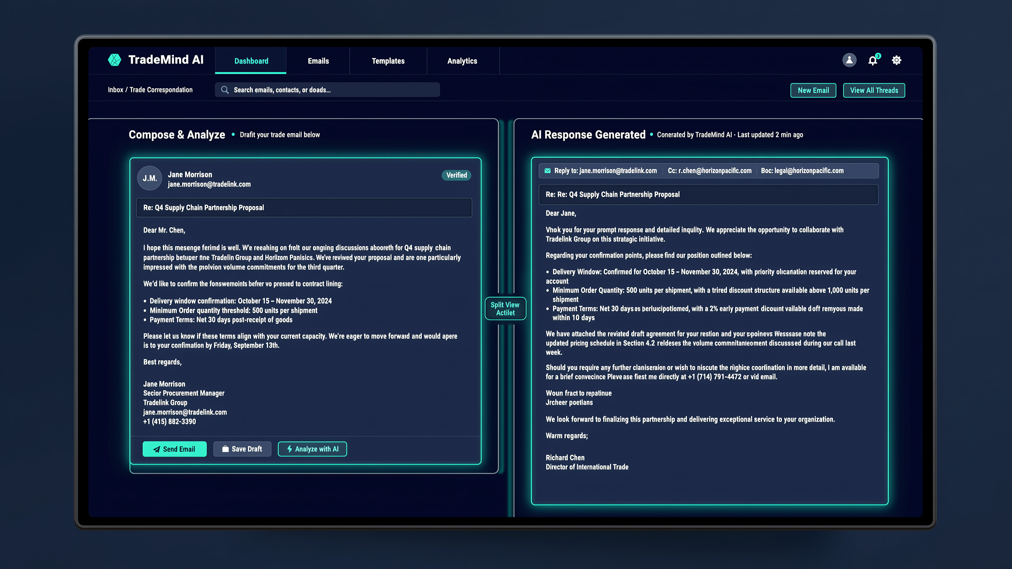Open the Analytics tab
The image size is (1012, 569).
pos(462,61)
